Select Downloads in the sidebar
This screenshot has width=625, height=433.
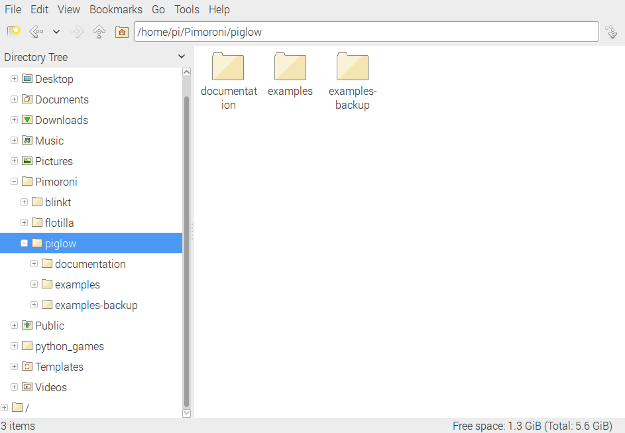pos(60,119)
